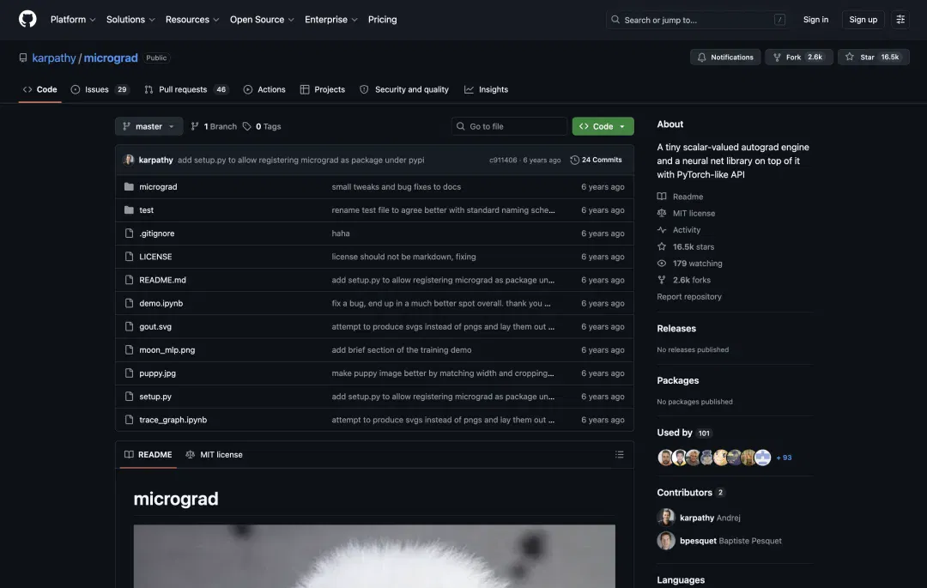
Task: Switch to the Issues tab
Action: tap(100, 89)
